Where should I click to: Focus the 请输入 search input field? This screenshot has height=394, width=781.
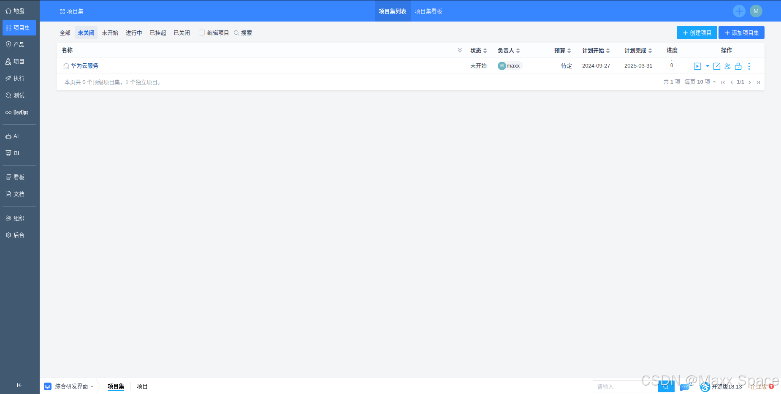pos(625,386)
